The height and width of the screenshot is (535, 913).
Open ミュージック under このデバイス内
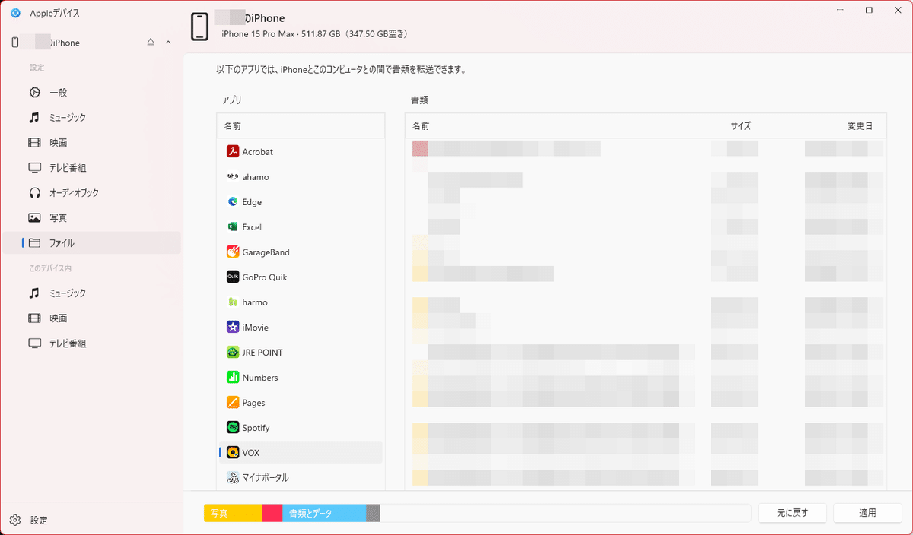click(91, 293)
